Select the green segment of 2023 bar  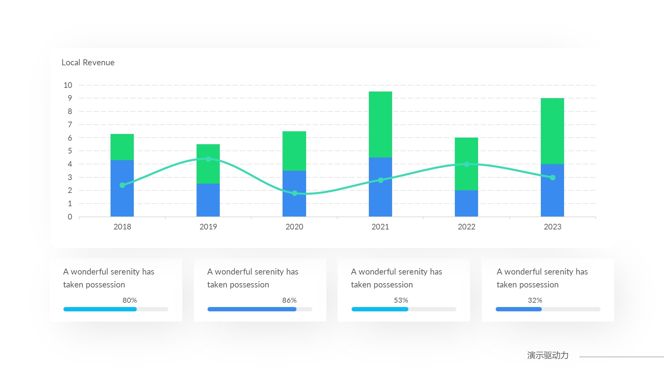point(552,131)
